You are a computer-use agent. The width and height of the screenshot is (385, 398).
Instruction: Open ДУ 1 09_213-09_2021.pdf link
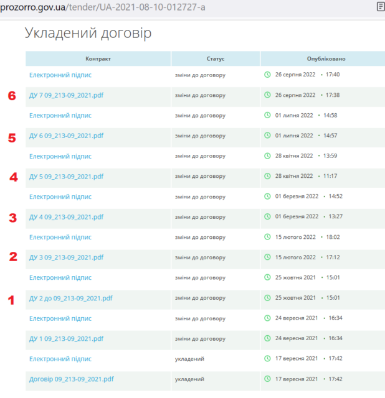pyautogui.click(x=66, y=338)
